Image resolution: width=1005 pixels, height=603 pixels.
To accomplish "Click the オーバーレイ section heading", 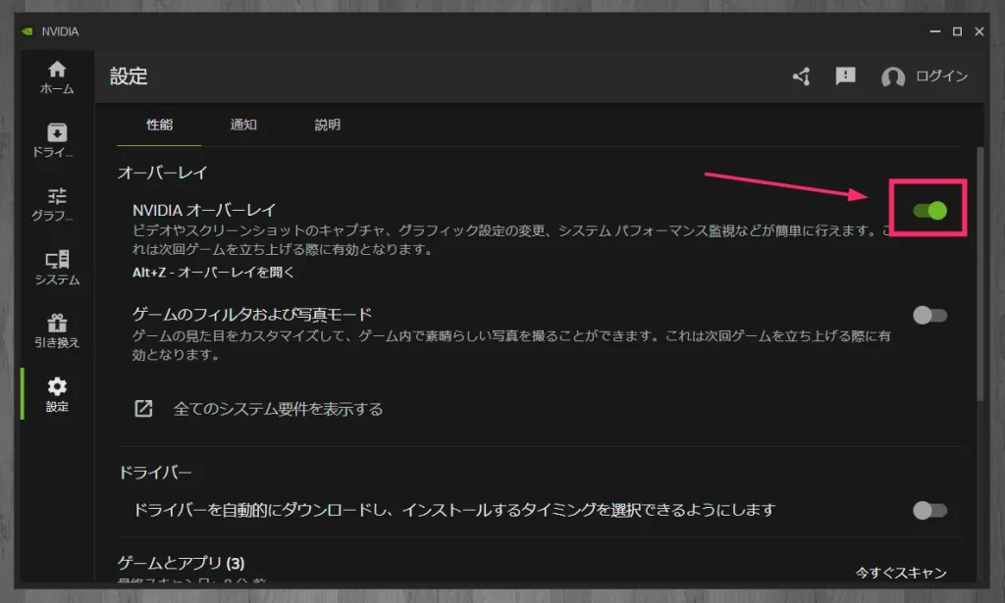I will [163, 173].
